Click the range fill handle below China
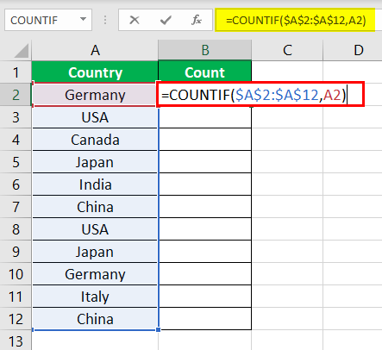This screenshot has width=382, height=350. (159, 329)
